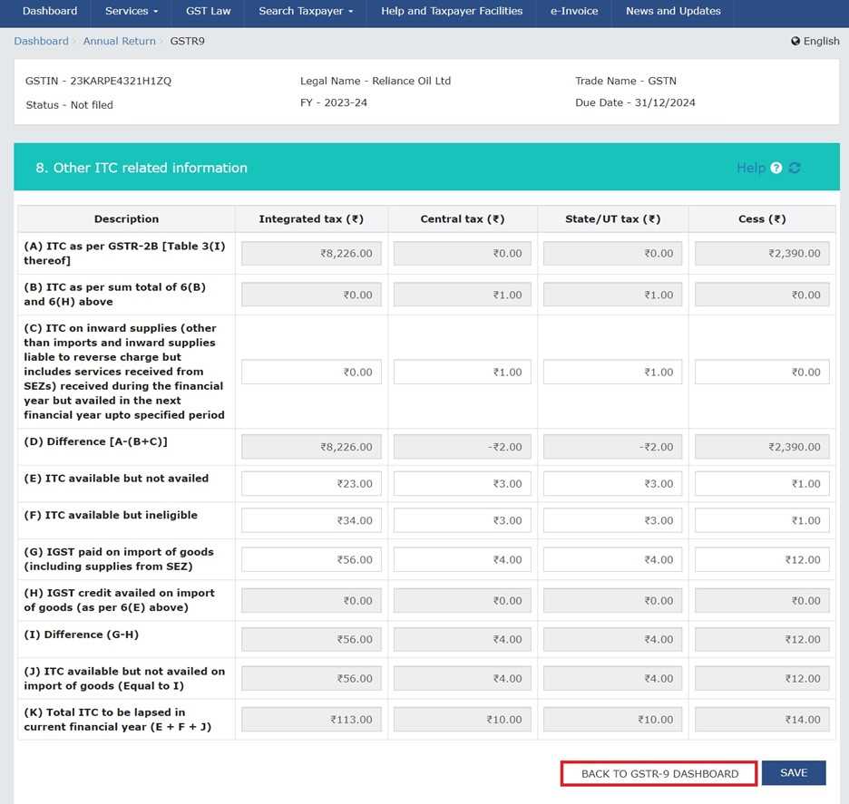Click Legal Name Reliance Oil Ltd text
849x804 pixels.
click(x=376, y=82)
